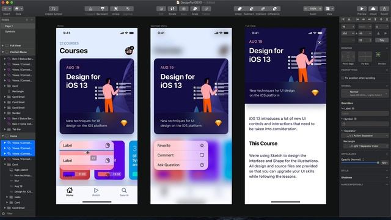
Task: Apply the Subtract boolean operation
Action: coord(250,9)
